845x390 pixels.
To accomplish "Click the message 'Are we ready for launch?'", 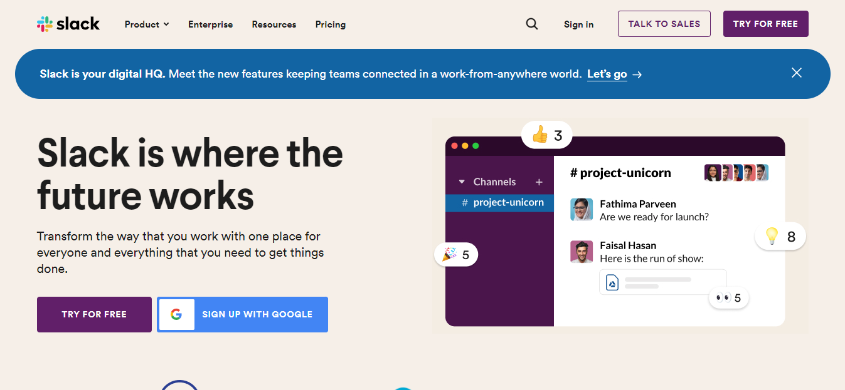I will pos(654,217).
